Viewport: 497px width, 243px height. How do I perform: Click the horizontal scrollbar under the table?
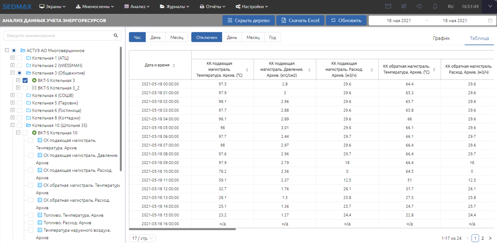coord(182,229)
